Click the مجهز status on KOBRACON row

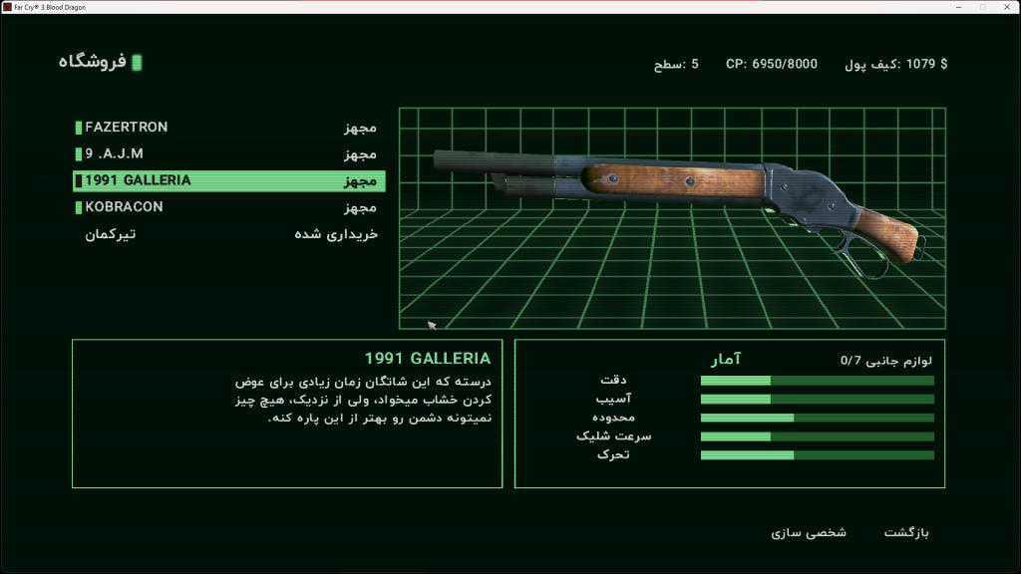click(361, 207)
